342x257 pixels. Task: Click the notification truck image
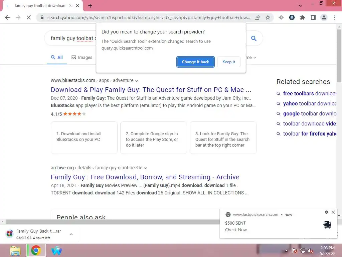coord(327,225)
